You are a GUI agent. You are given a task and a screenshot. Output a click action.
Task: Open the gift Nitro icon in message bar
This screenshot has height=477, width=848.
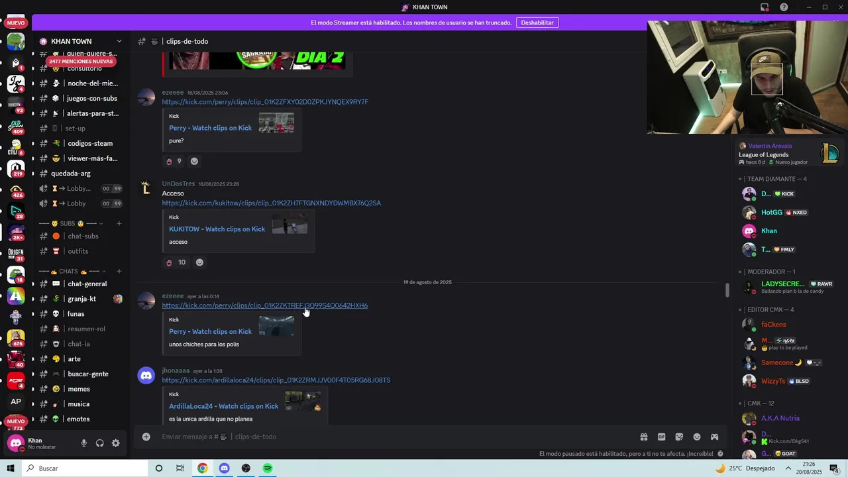643,437
